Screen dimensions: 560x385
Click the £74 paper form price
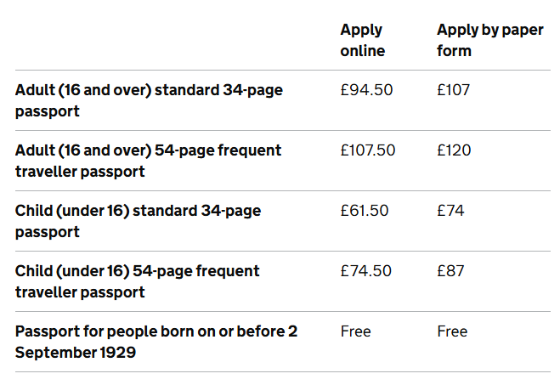(450, 211)
